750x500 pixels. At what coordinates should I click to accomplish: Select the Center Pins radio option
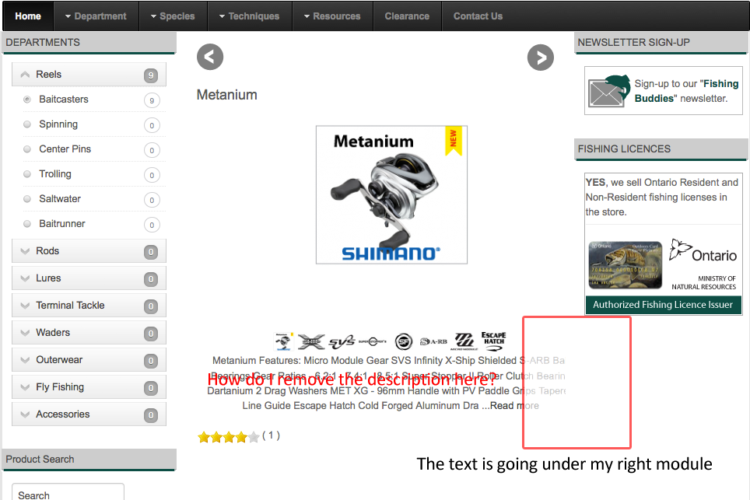(27, 149)
